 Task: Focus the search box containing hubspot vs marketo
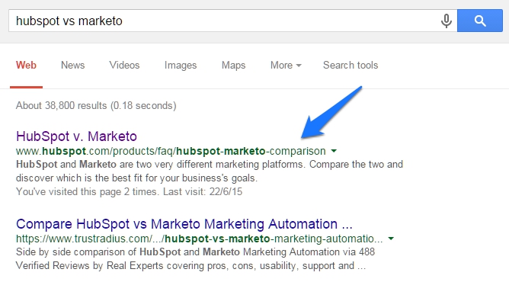tap(232, 21)
